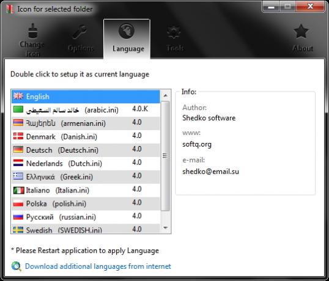329x281 pixels.
Task: Click the shedko@email.su e-mail text
Action: point(210,172)
